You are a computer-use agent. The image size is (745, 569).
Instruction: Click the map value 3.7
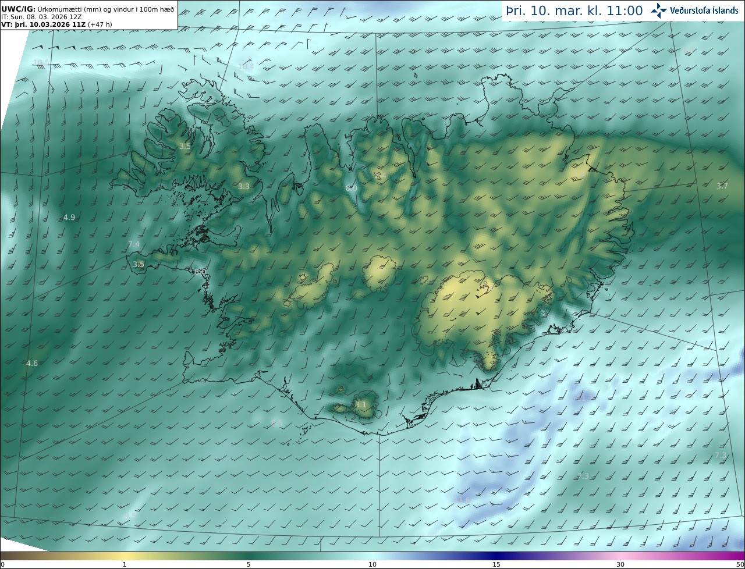(x=722, y=186)
